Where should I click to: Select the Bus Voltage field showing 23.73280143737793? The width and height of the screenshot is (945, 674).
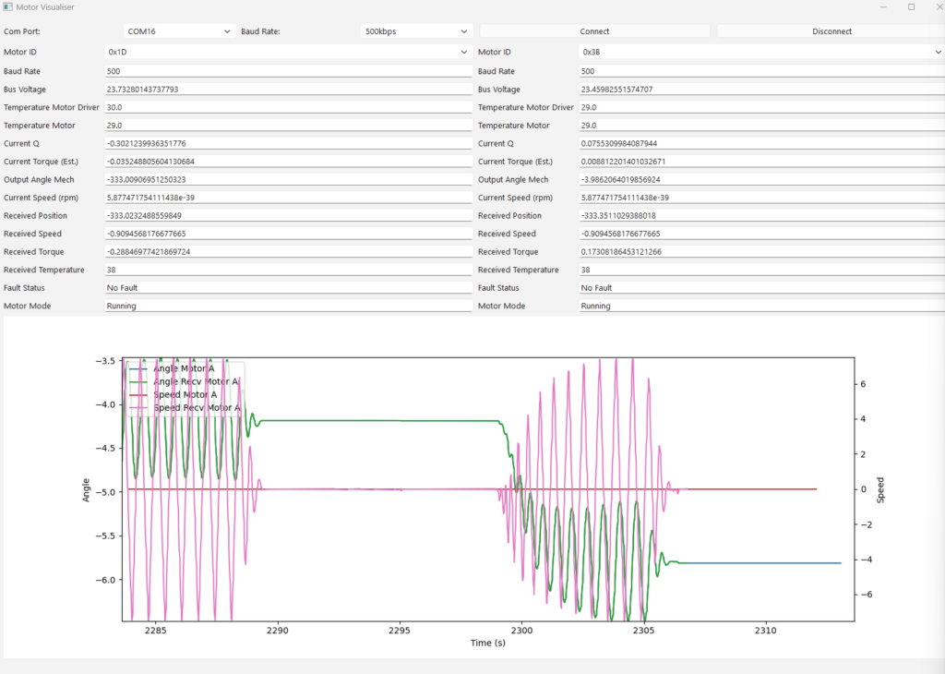coord(288,90)
